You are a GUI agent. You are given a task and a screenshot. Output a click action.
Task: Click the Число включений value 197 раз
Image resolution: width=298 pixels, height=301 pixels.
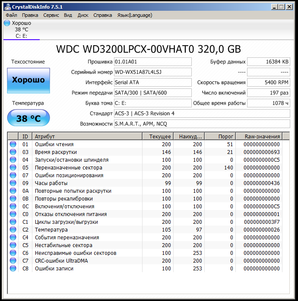pyautogui.click(x=269, y=93)
